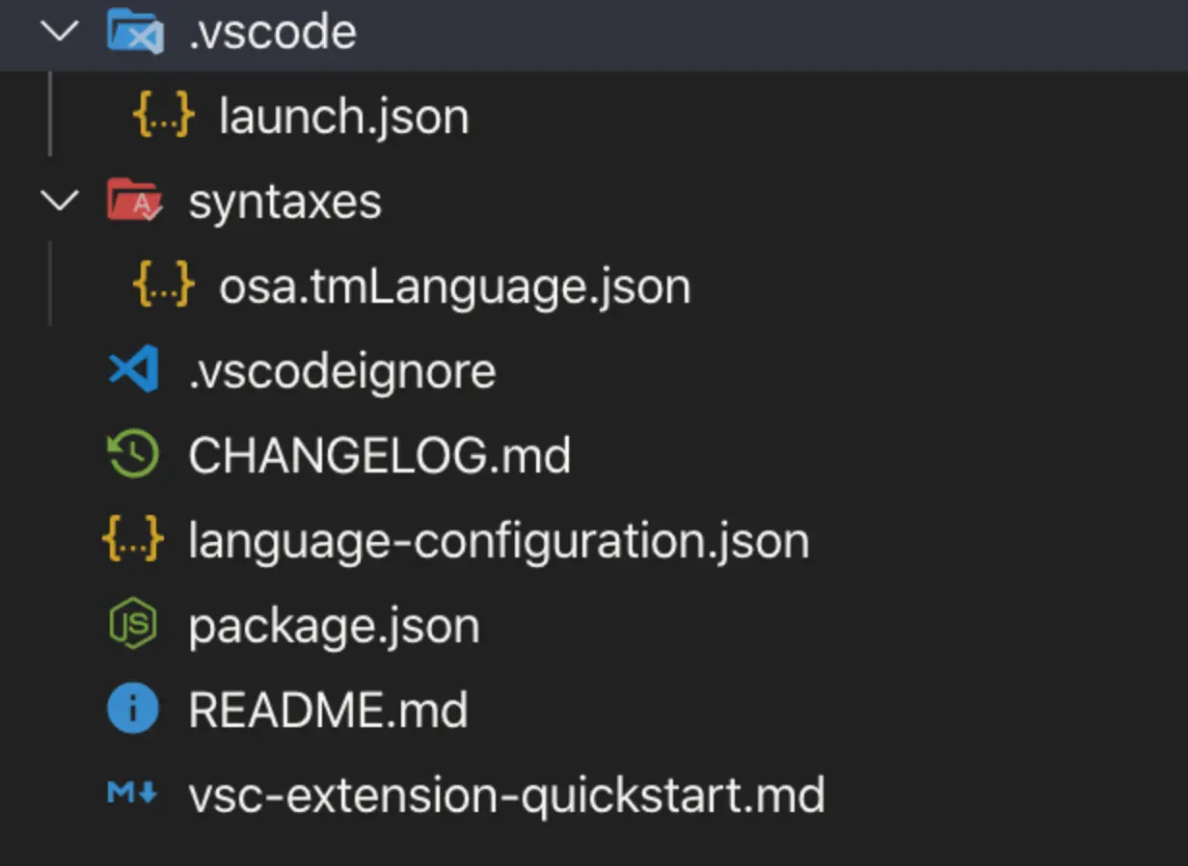The width and height of the screenshot is (1188, 866).
Task: Click the markdown icon beside vsc-extension-quickstart.md
Action: (x=133, y=795)
